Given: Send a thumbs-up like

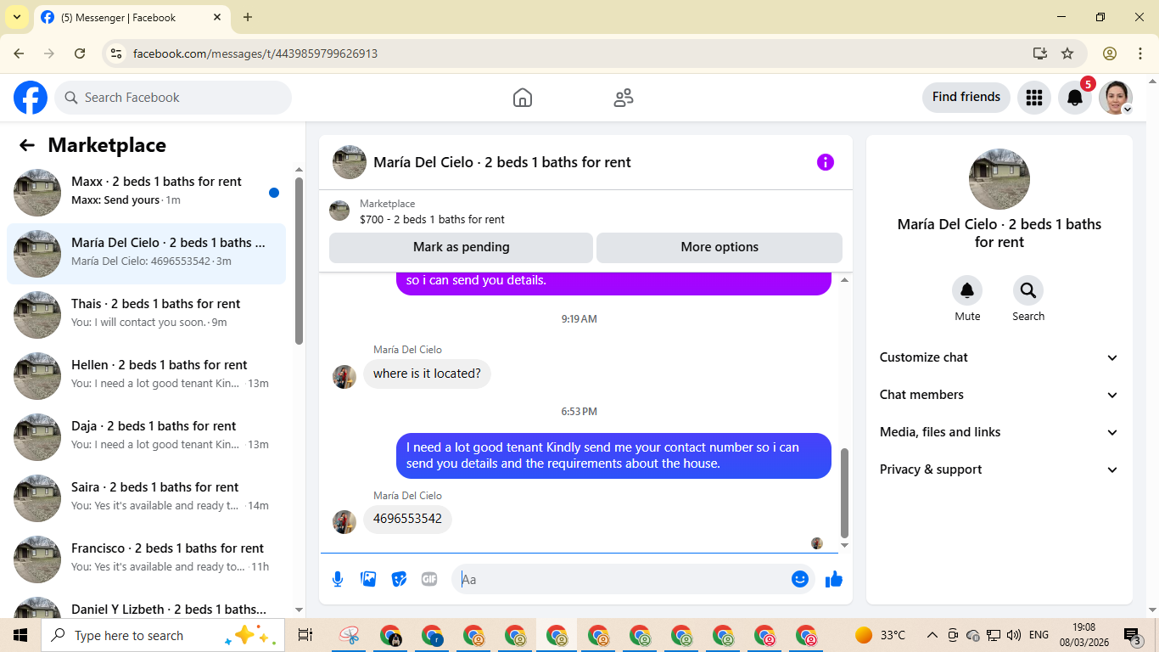Looking at the screenshot, I should pos(834,579).
